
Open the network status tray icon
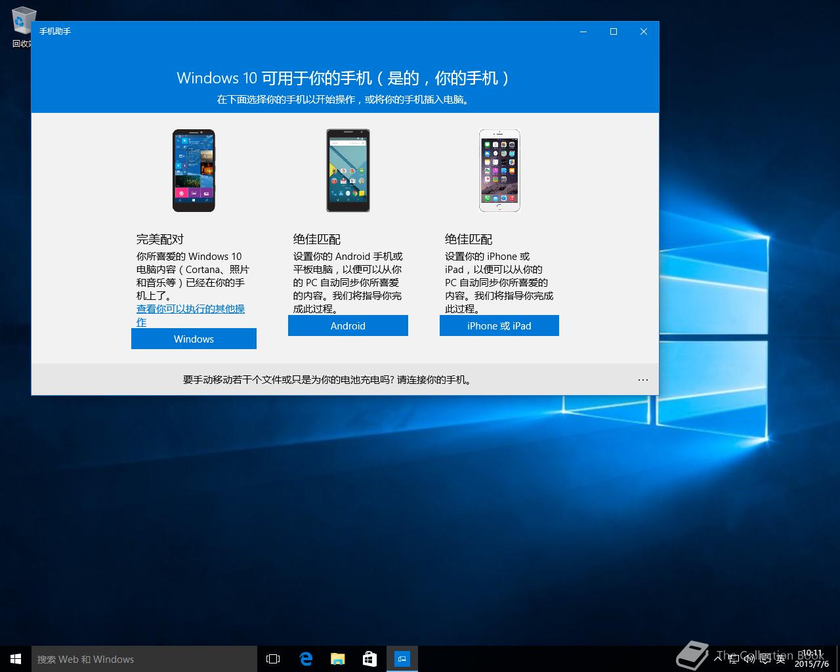(734, 659)
